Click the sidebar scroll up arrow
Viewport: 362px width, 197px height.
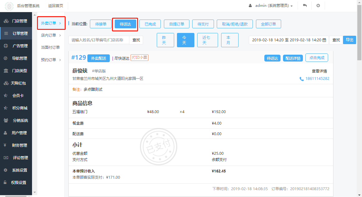click(x=35, y=15)
